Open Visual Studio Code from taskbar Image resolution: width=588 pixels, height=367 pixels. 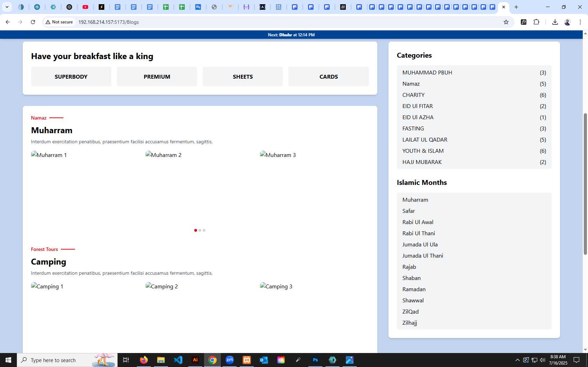178,360
